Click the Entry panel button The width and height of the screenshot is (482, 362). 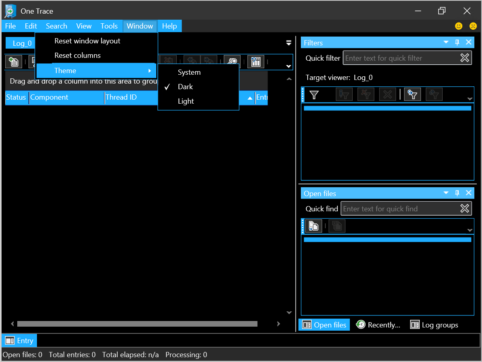[19, 341]
